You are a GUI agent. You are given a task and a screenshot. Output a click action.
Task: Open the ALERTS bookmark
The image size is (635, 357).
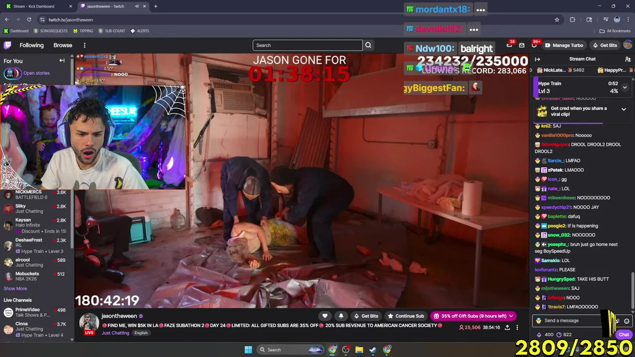(x=139, y=31)
